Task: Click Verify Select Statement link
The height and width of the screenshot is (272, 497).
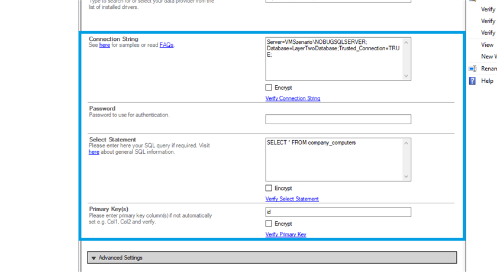Action: pos(292,199)
